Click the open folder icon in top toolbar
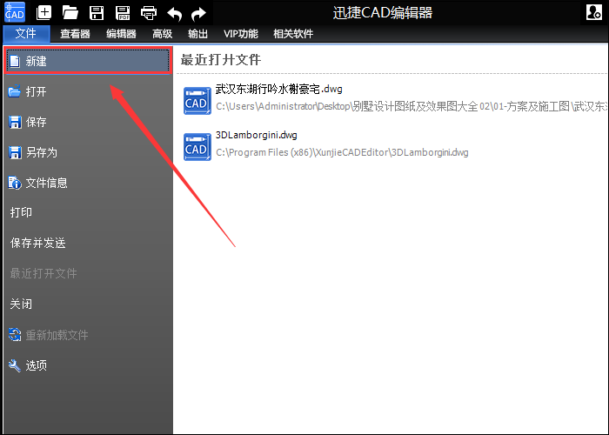Screen dimensions: 609x435 point(70,12)
